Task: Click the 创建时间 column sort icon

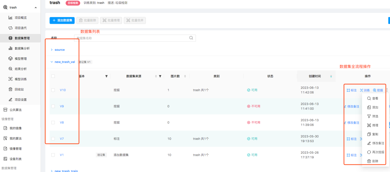Action: click(x=331, y=76)
